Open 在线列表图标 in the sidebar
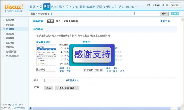The image size is (184, 110). click(x=12, y=56)
